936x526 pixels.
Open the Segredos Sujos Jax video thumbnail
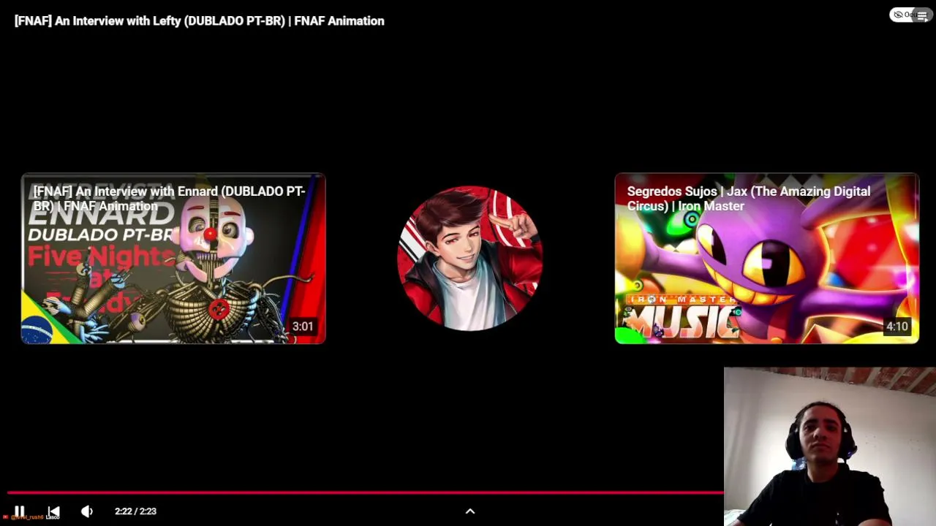pos(766,258)
